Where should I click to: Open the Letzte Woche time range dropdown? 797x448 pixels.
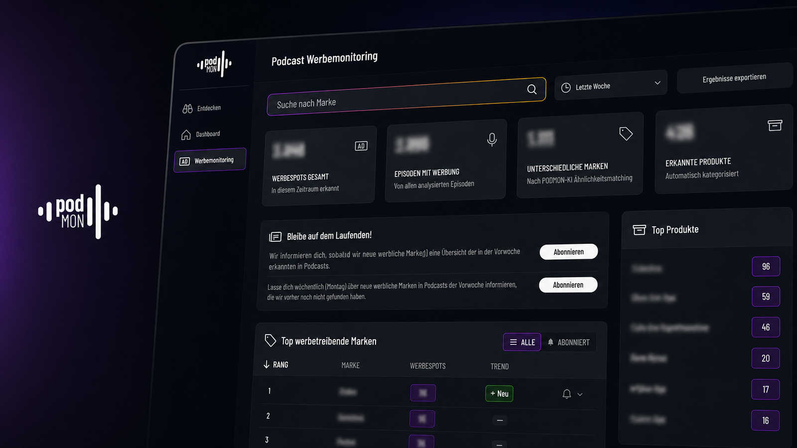pyautogui.click(x=611, y=86)
